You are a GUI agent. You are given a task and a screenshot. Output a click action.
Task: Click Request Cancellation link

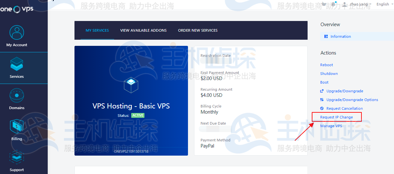point(345,108)
